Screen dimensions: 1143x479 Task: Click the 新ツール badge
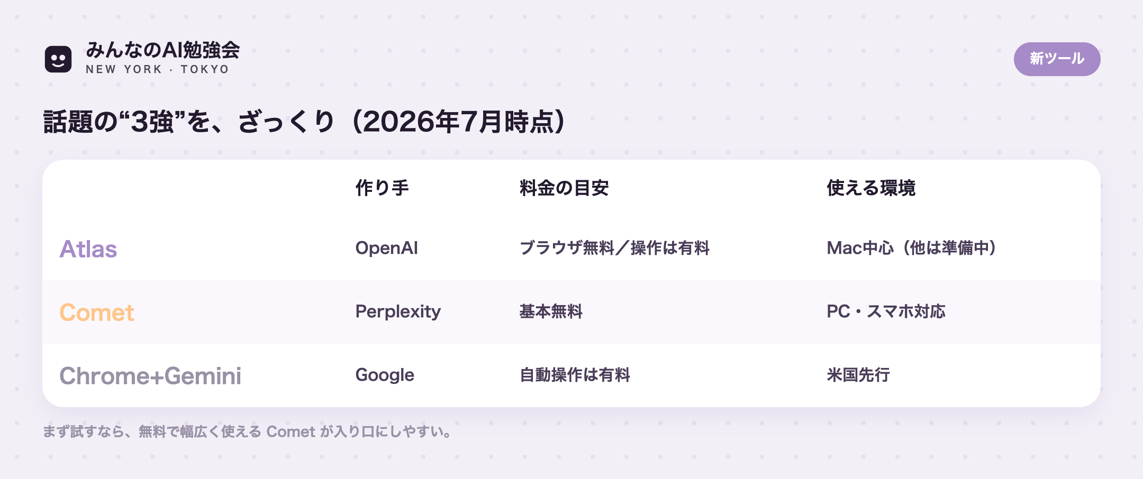(1057, 59)
